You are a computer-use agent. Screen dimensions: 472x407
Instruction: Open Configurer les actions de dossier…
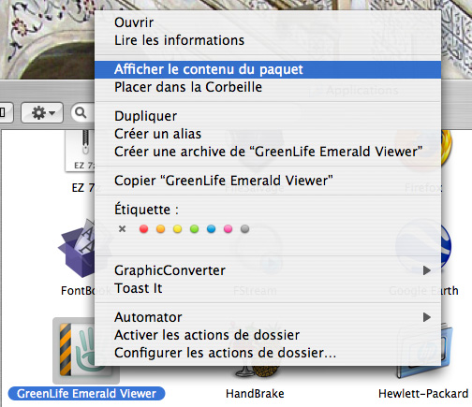pyautogui.click(x=268, y=353)
